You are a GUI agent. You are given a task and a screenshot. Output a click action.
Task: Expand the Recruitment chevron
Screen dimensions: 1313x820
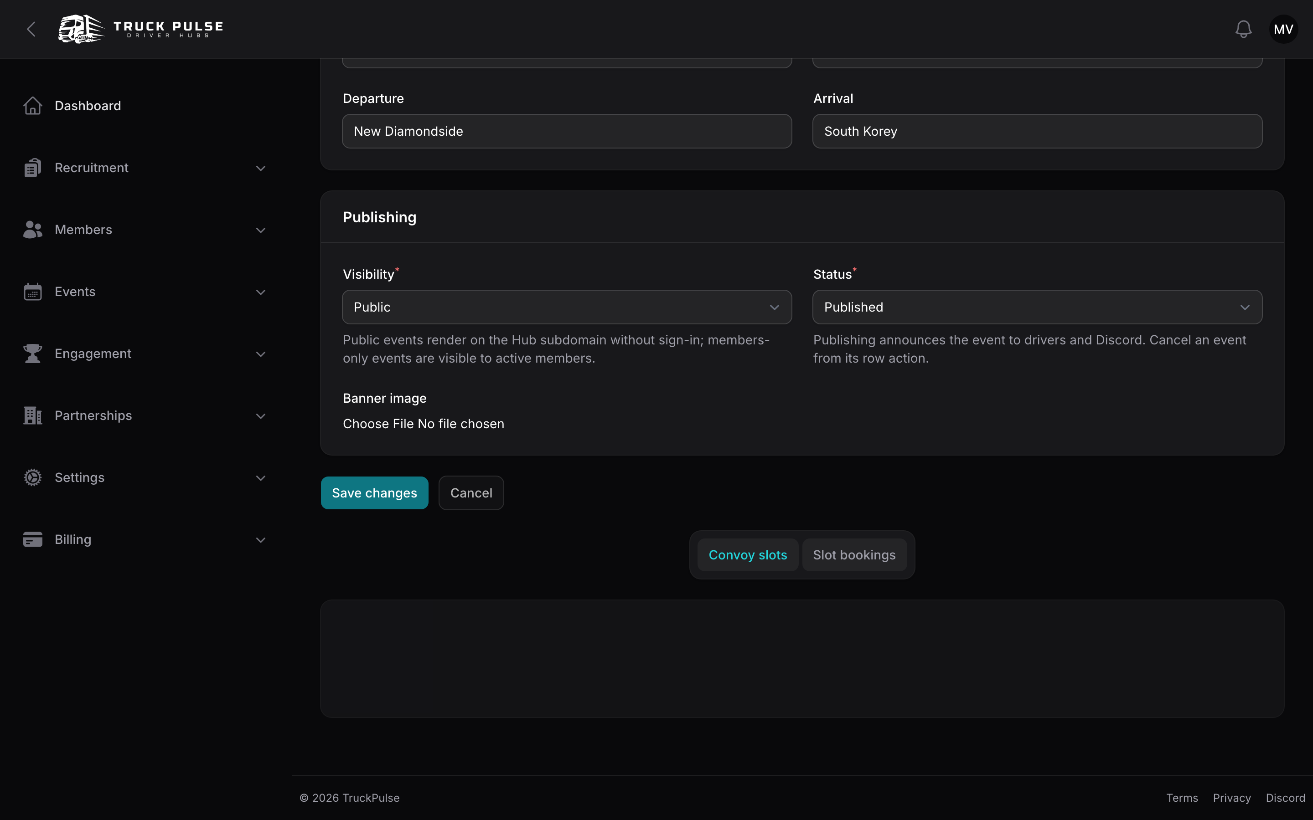[260, 168]
